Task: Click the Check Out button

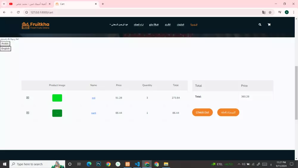Action: click(x=202, y=112)
